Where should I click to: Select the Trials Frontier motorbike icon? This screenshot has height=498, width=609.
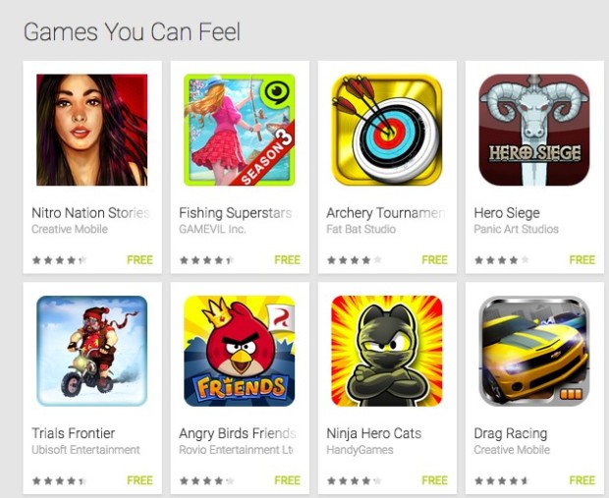pos(91,352)
